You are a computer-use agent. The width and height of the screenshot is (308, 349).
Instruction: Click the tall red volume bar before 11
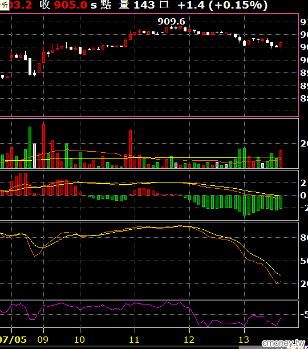coord(130,149)
